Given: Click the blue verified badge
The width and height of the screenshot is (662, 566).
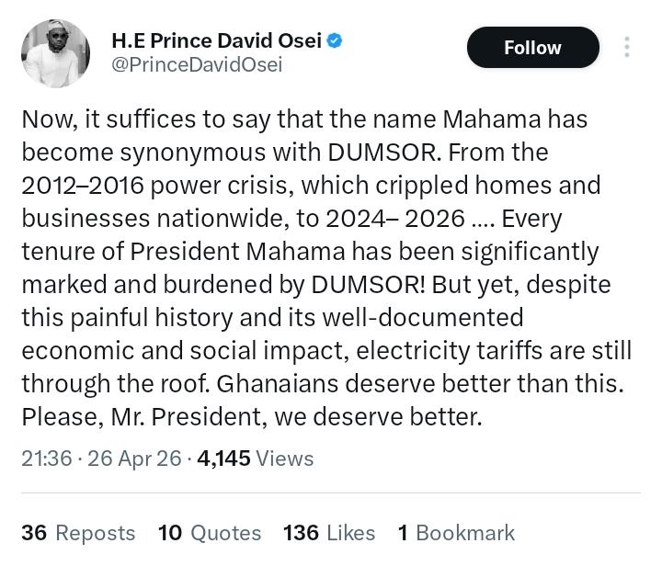Looking at the screenshot, I should [336, 40].
